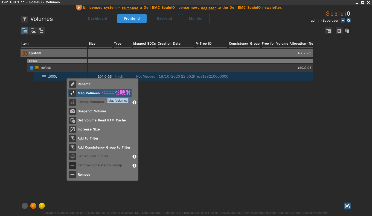Click the gray alert indicator circle
This screenshot has height=216, width=372.
(25, 206)
